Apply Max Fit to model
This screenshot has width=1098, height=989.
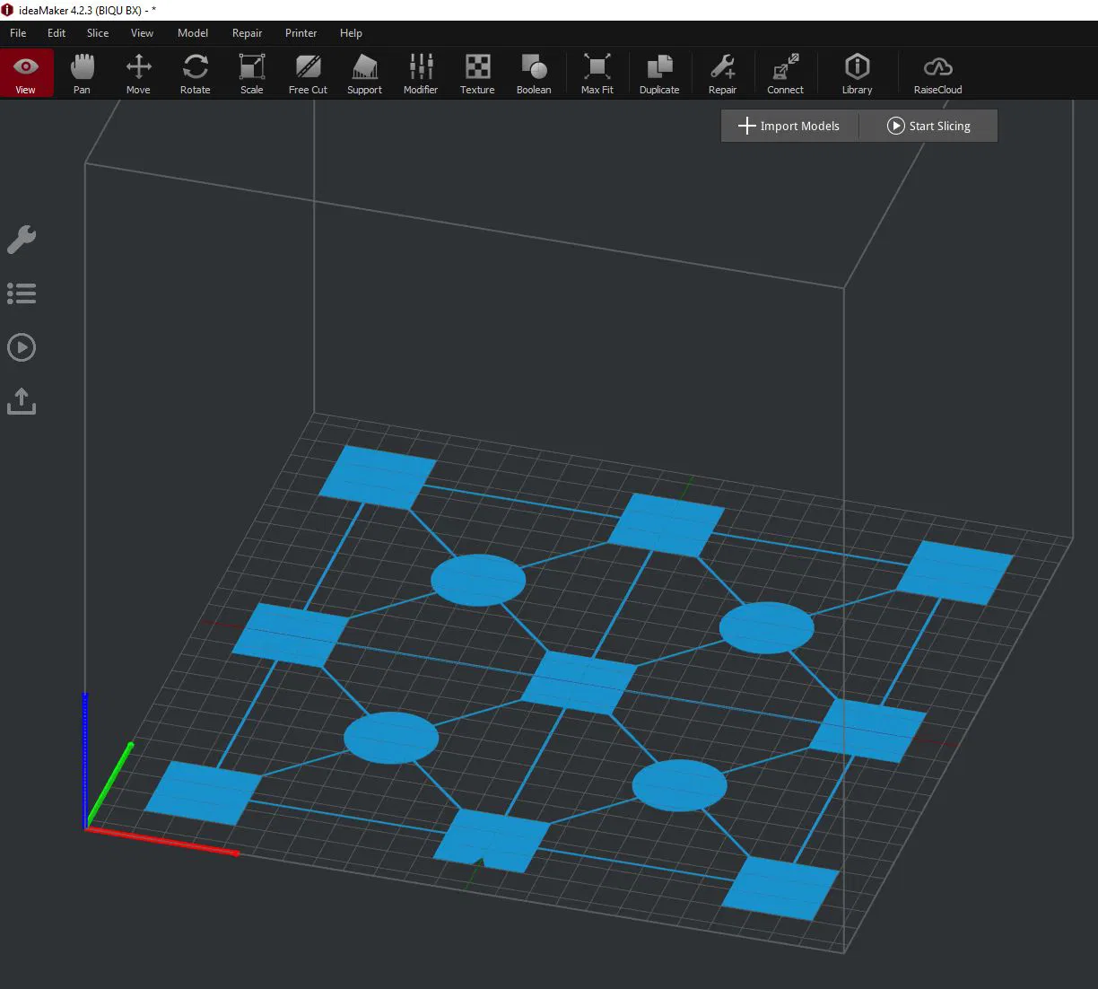point(597,73)
